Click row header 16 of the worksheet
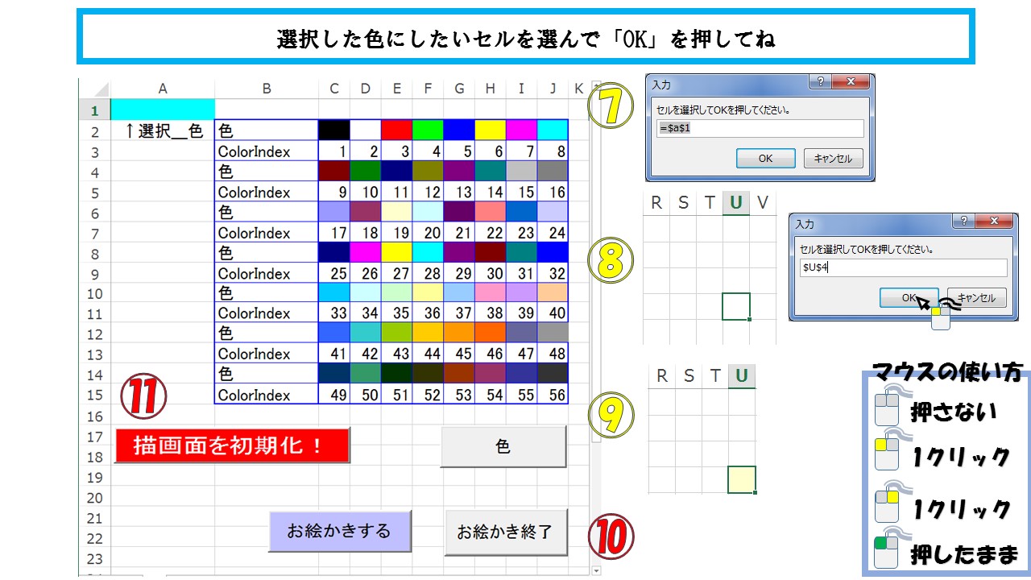Viewport: 1031px width, 580px height. click(95, 416)
